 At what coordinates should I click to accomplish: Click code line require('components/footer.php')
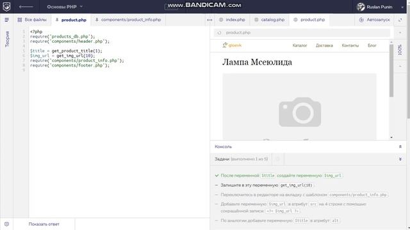(x=70, y=65)
